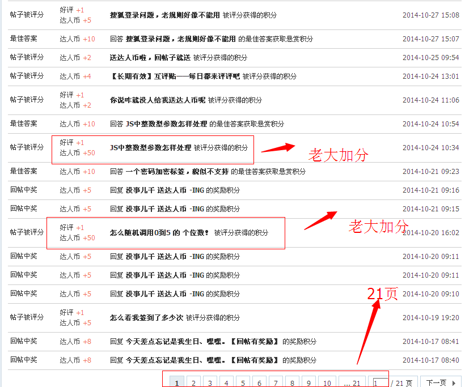Viewport: 465px width, 387px height.
Task: Go to page 3 of results
Action: 210,382
